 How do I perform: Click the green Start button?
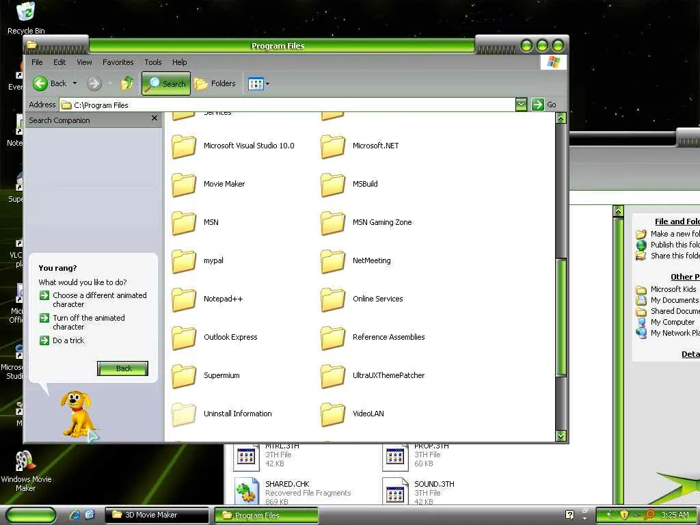click(31, 515)
